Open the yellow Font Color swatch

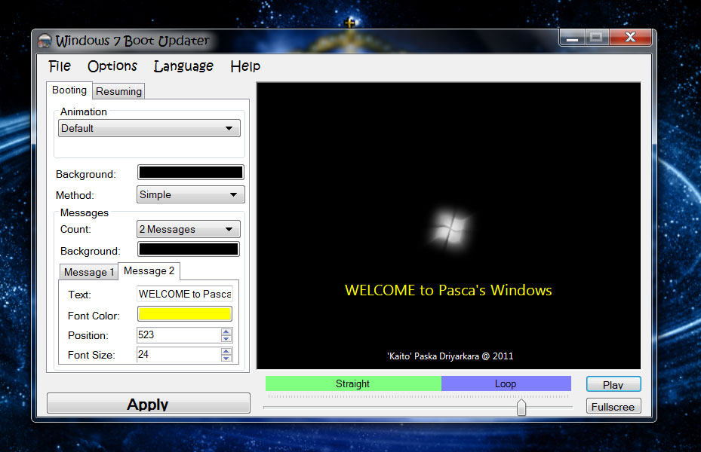(x=185, y=314)
